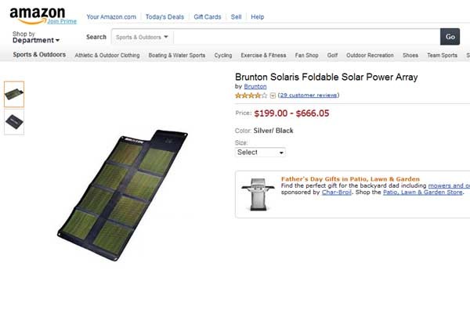Click into the search text field
The height and width of the screenshot is (313, 470).
click(305, 37)
